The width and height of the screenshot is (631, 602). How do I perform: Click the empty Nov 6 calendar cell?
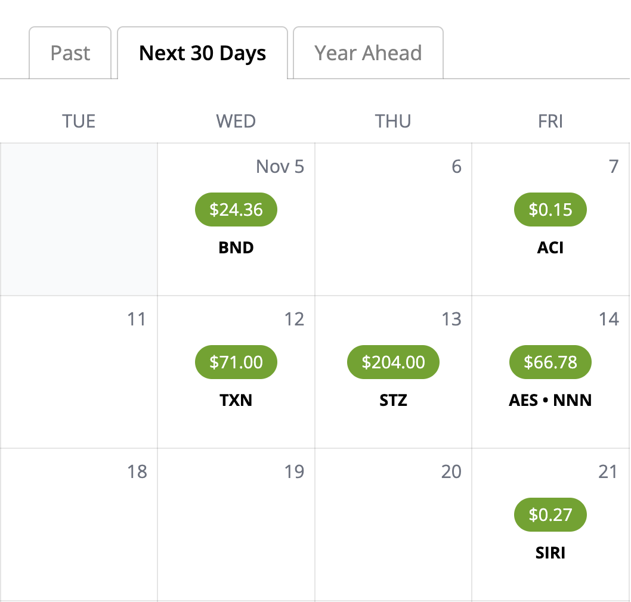[393, 219]
